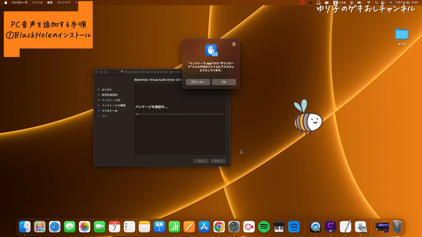Image resolution: width=422 pixels, height=237 pixels.
Task: Click OK in the access permission dialog
Action: pyautogui.click(x=224, y=82)
